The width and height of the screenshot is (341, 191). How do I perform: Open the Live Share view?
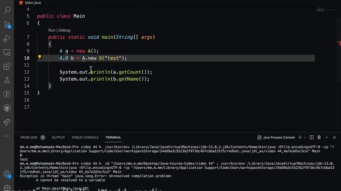coord(7,122)
